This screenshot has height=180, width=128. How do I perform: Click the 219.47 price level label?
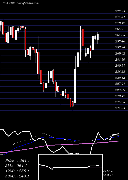tap(120, 96)
